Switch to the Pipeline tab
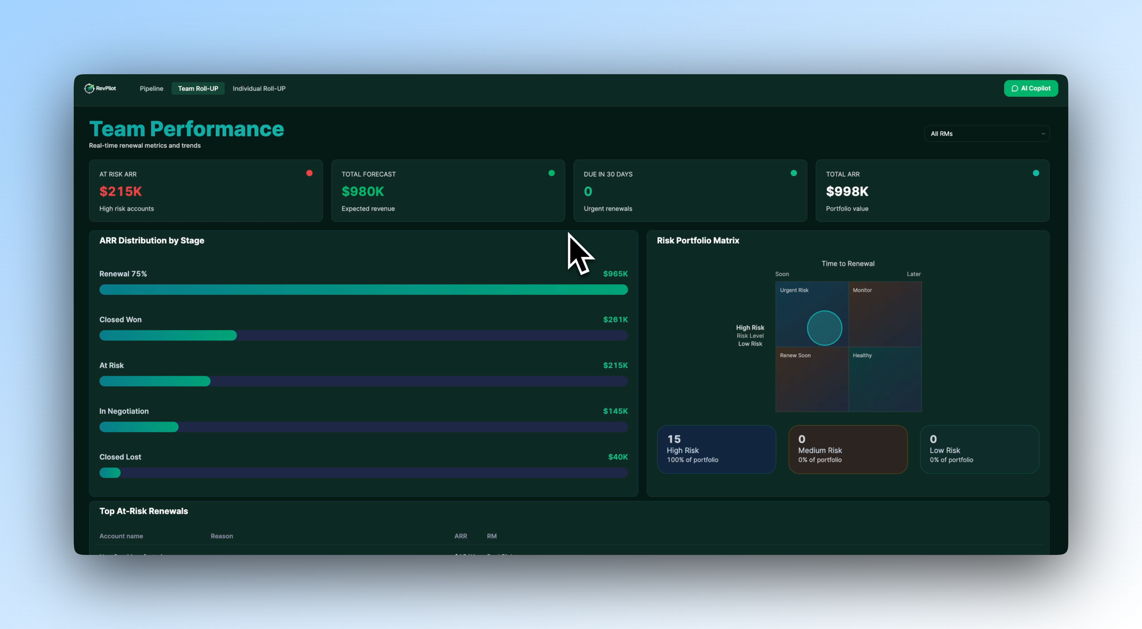Viewport: 1142px width, 629px height. (151, 88)
